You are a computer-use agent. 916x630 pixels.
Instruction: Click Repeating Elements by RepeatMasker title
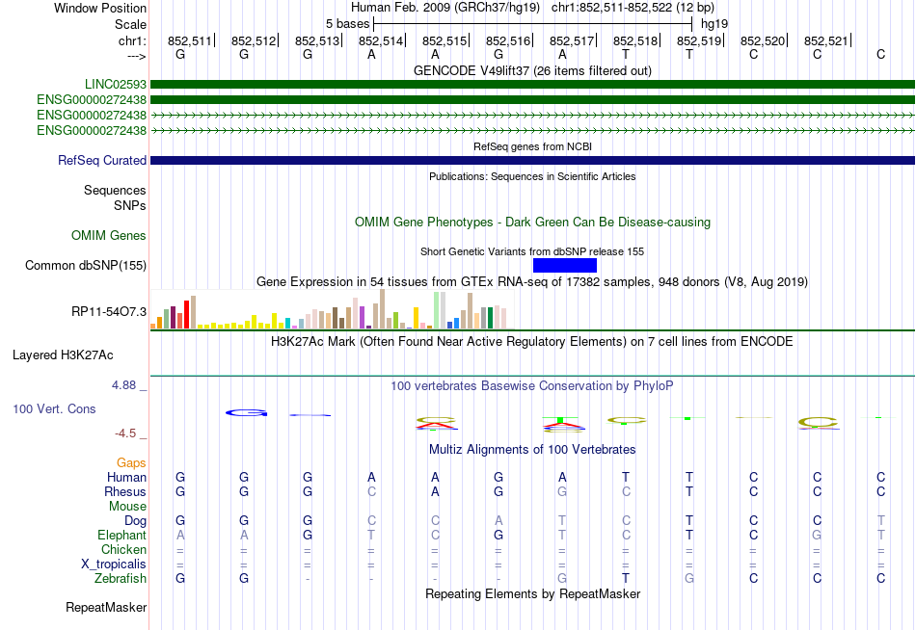point(532,593)
